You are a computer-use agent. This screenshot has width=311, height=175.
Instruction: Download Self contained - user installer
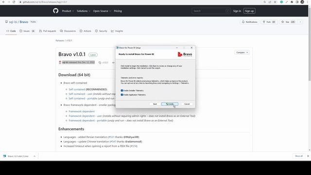click(x=81, y=94)
